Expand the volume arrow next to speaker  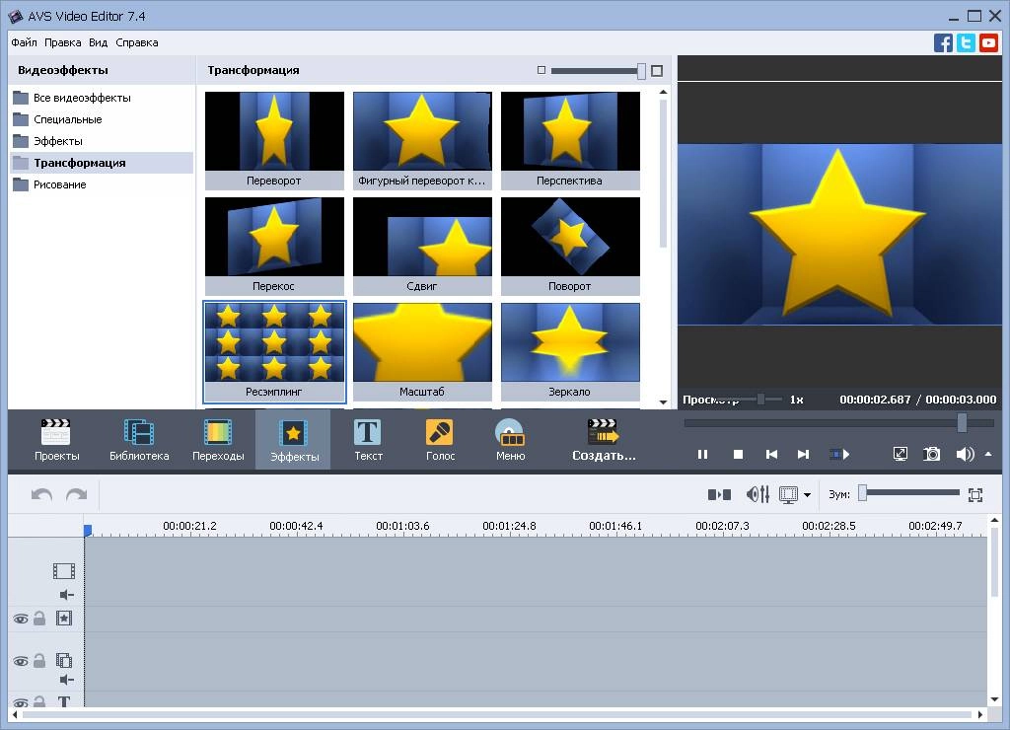pyautogui.click(x=988, y=454)
